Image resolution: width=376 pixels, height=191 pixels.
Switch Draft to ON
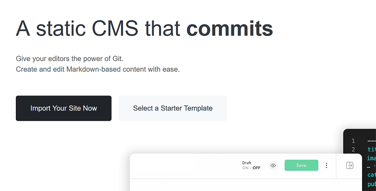(x=245, y=168)
